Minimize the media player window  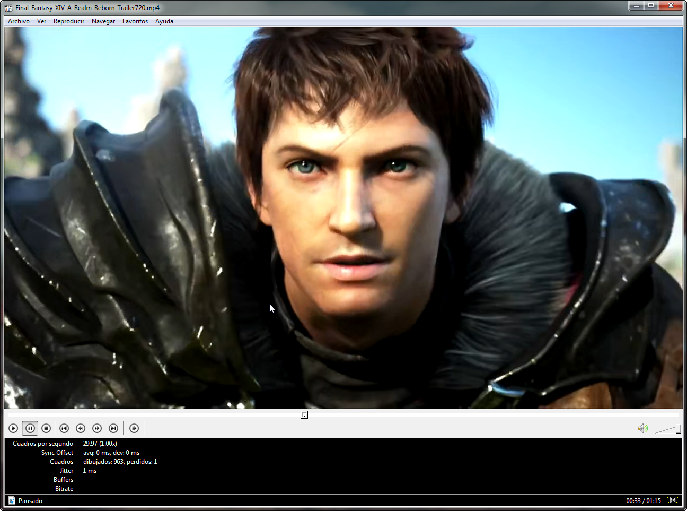(x=636, y=5)
